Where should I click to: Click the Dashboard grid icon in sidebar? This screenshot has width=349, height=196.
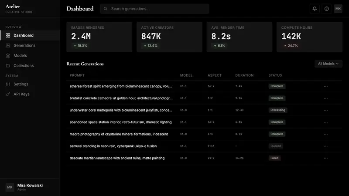click(x=8, y=35)
